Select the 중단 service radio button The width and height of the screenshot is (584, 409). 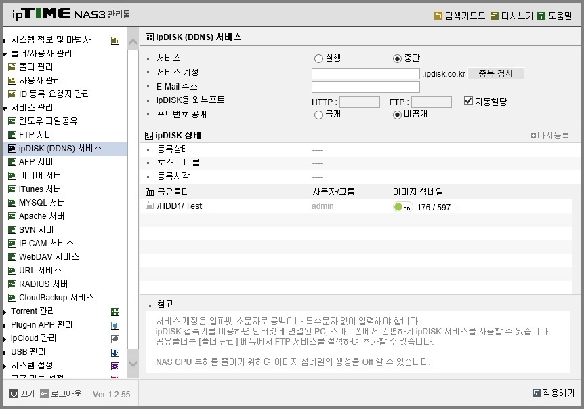(x=397, y=58)
